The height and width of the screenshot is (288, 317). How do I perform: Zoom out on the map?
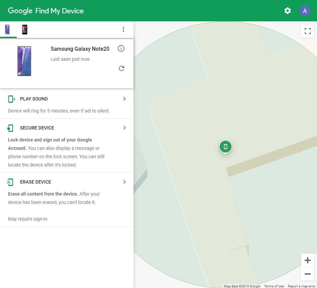308,274
